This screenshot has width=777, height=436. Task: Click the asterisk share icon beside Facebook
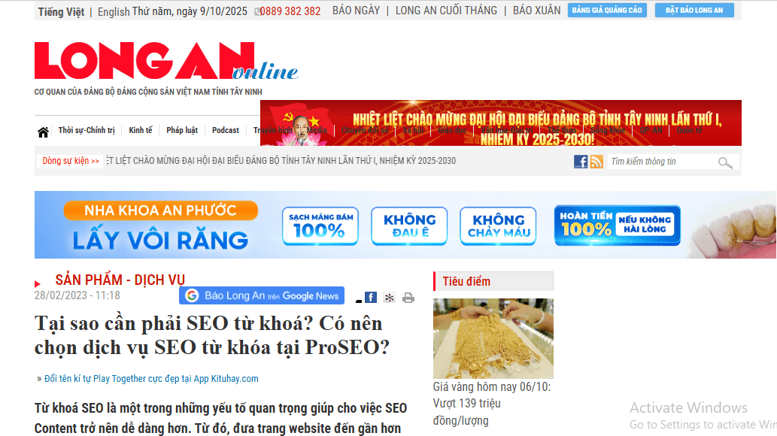390,298
